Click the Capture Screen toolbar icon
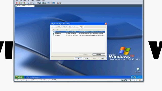This screenshot has width=162, height=91. [x=58, y=3]
